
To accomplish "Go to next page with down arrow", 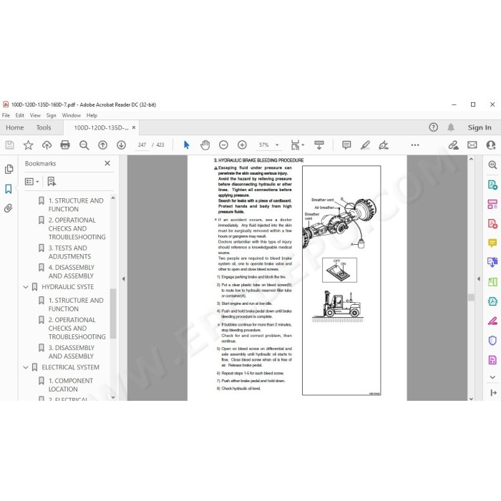I will pyautogui.click(x=121, y=145).
